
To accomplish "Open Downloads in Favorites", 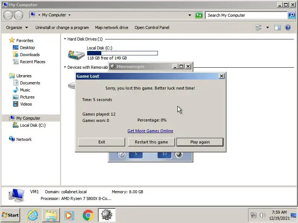I will tap(30, 55).
